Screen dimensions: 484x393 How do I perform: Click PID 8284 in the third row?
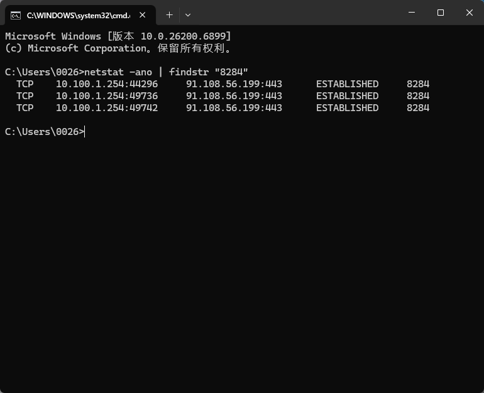click(x=417, y=108)
